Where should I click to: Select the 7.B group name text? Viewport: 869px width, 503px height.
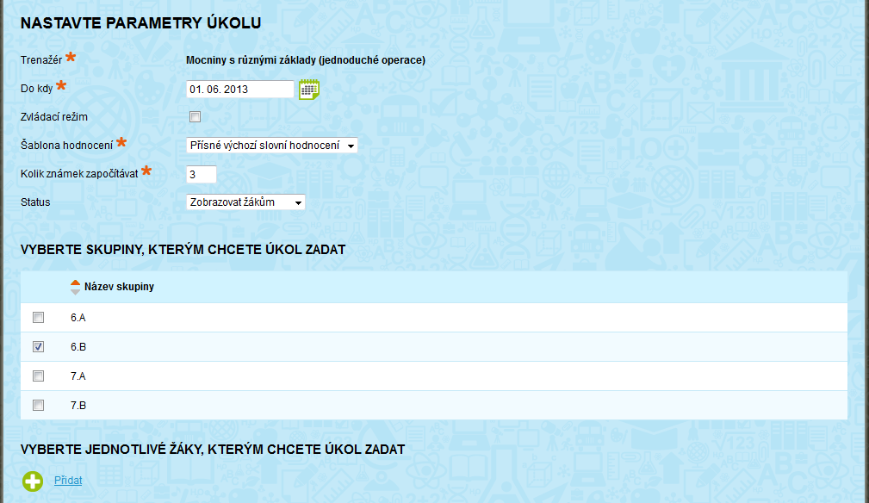pyautogui.click(x=78, y=405)
